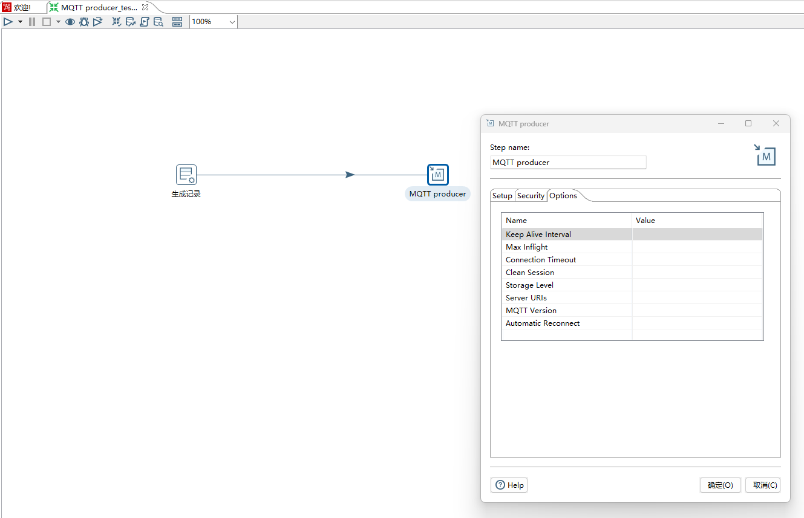Click the explore database icon
The height and width of the screenshot is (518, 804).
pos(158,22)
